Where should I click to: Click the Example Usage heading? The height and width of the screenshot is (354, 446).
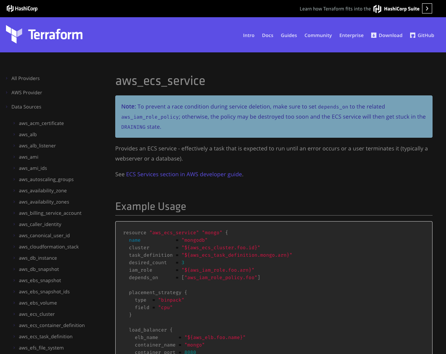click(150, 206)
